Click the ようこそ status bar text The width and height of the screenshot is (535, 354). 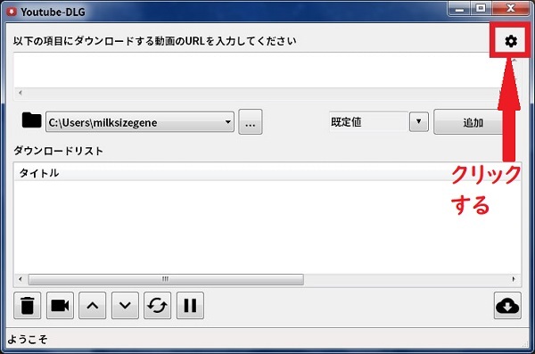tap(28, 339)
